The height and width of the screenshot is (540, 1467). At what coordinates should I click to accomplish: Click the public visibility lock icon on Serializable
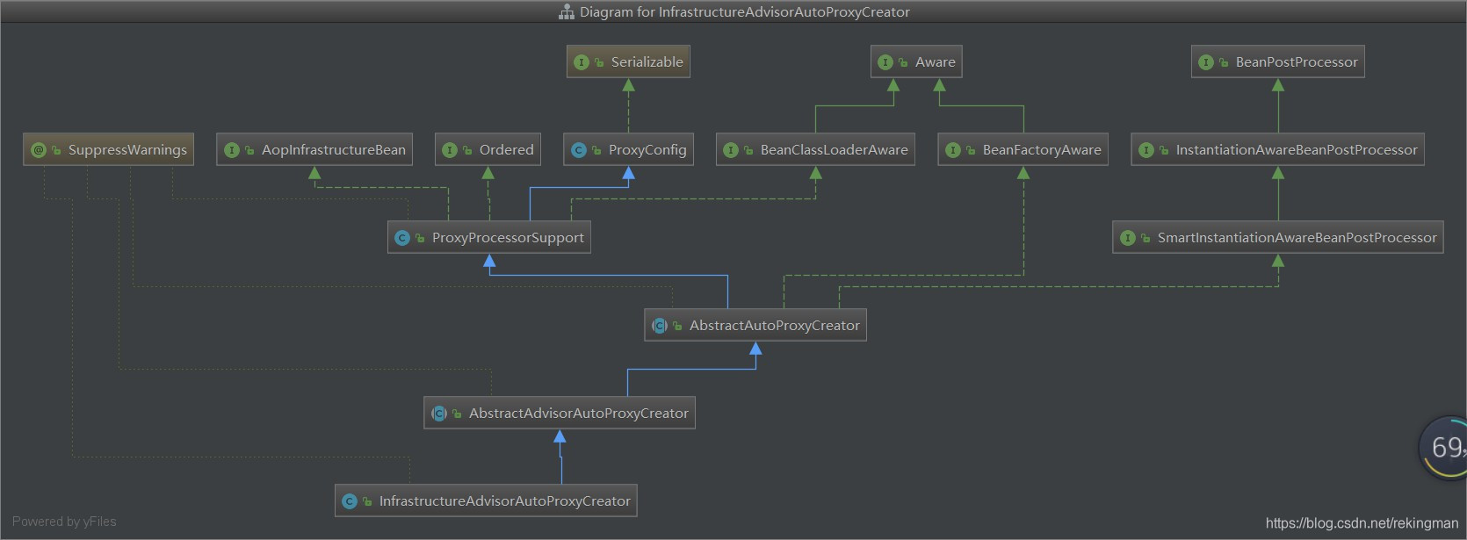coord(599,62)
